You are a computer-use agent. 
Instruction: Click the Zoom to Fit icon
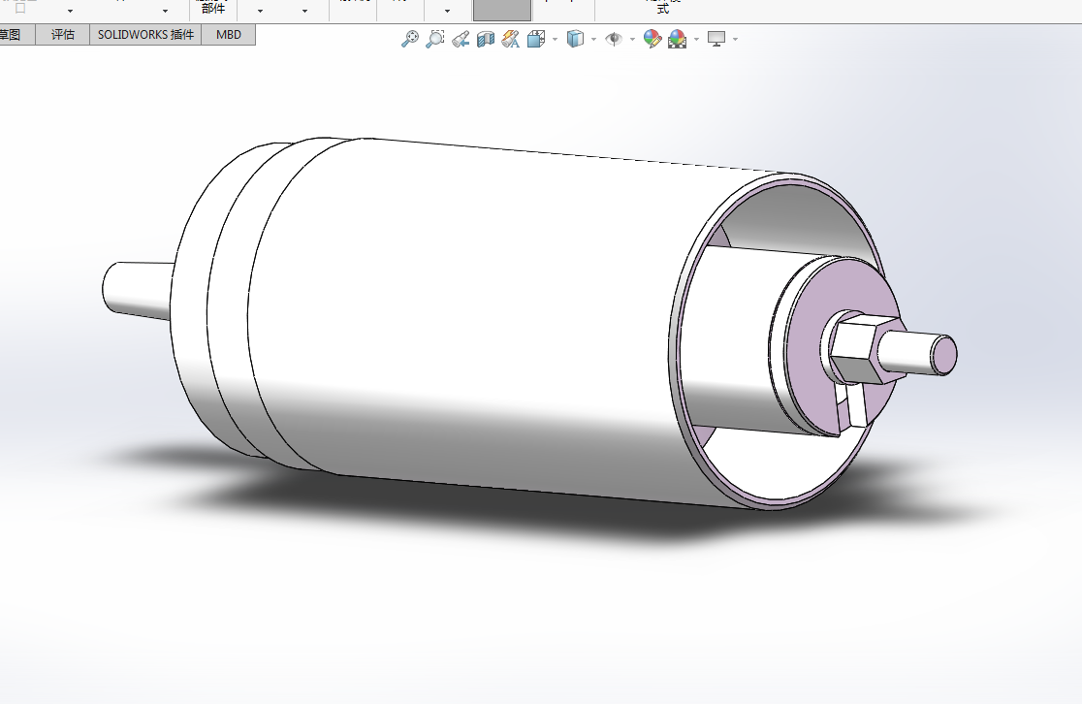410,39
